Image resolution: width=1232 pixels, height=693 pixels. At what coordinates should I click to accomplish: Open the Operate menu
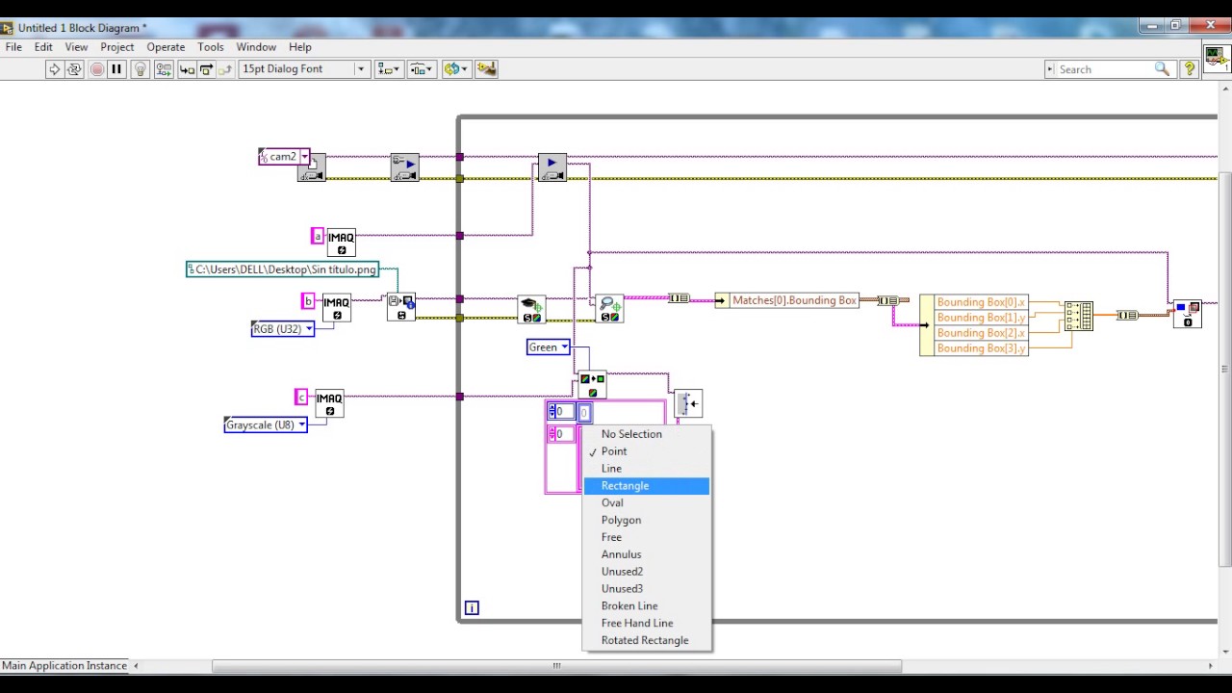click(x=166, y=47)
